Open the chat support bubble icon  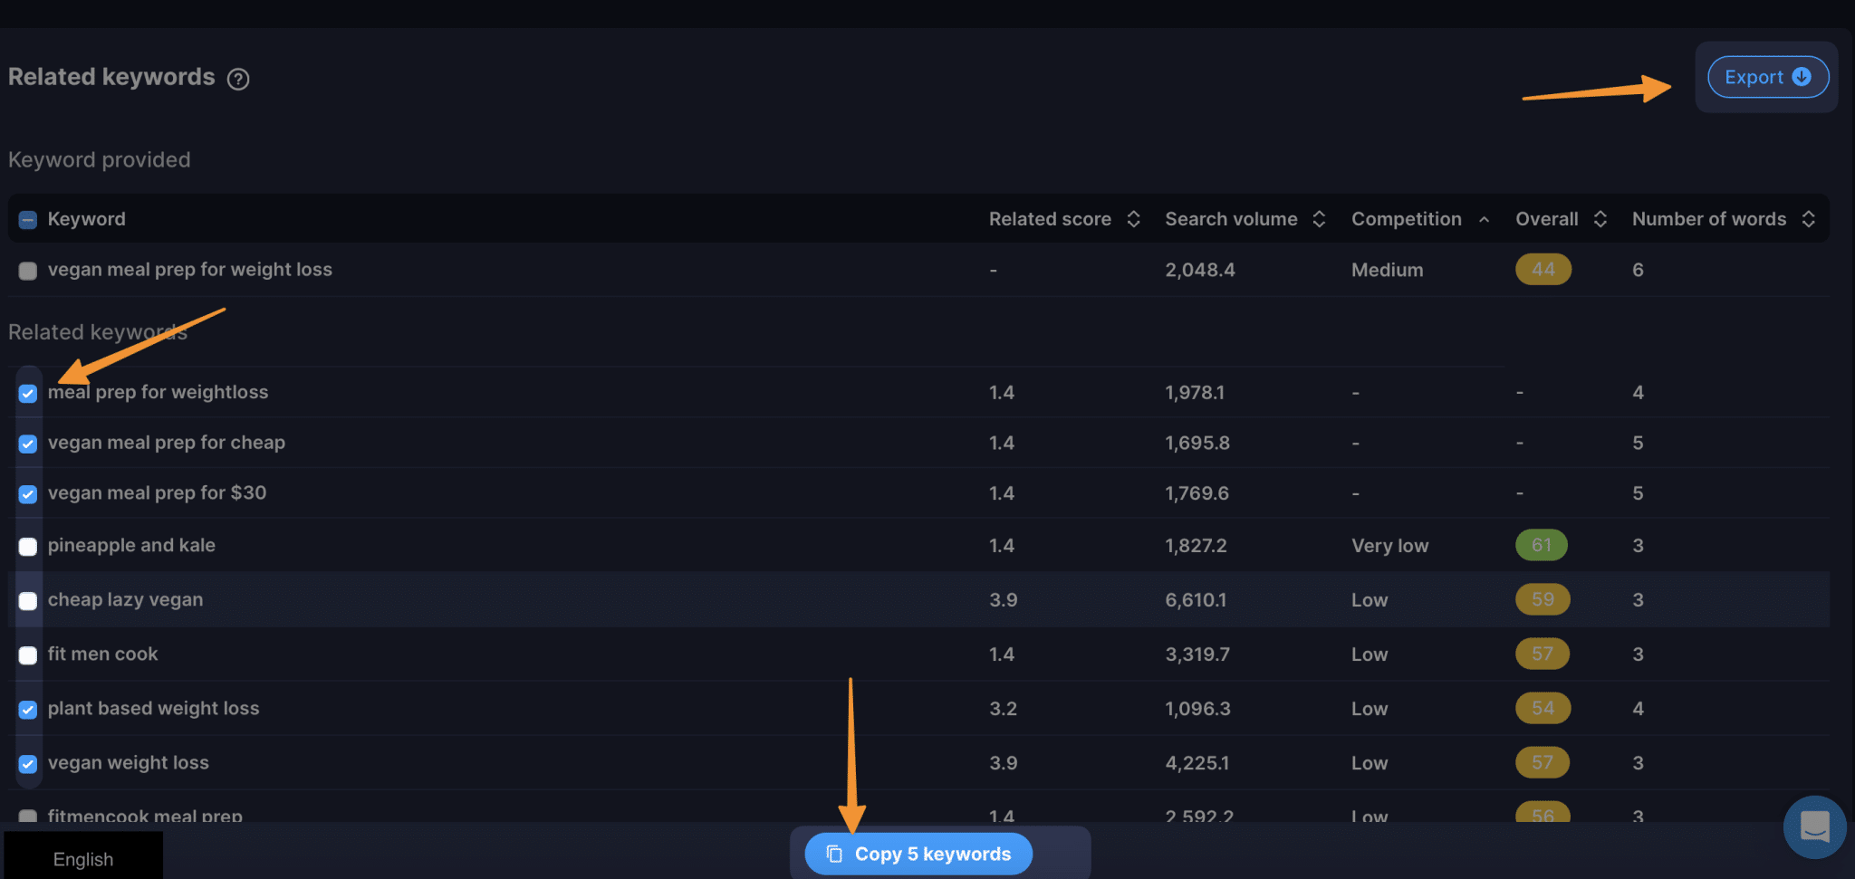[1814, 826]
